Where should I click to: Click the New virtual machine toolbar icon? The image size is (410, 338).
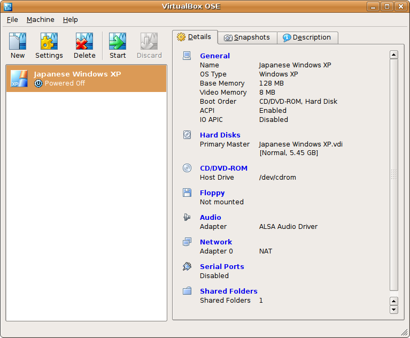[18, 41]
